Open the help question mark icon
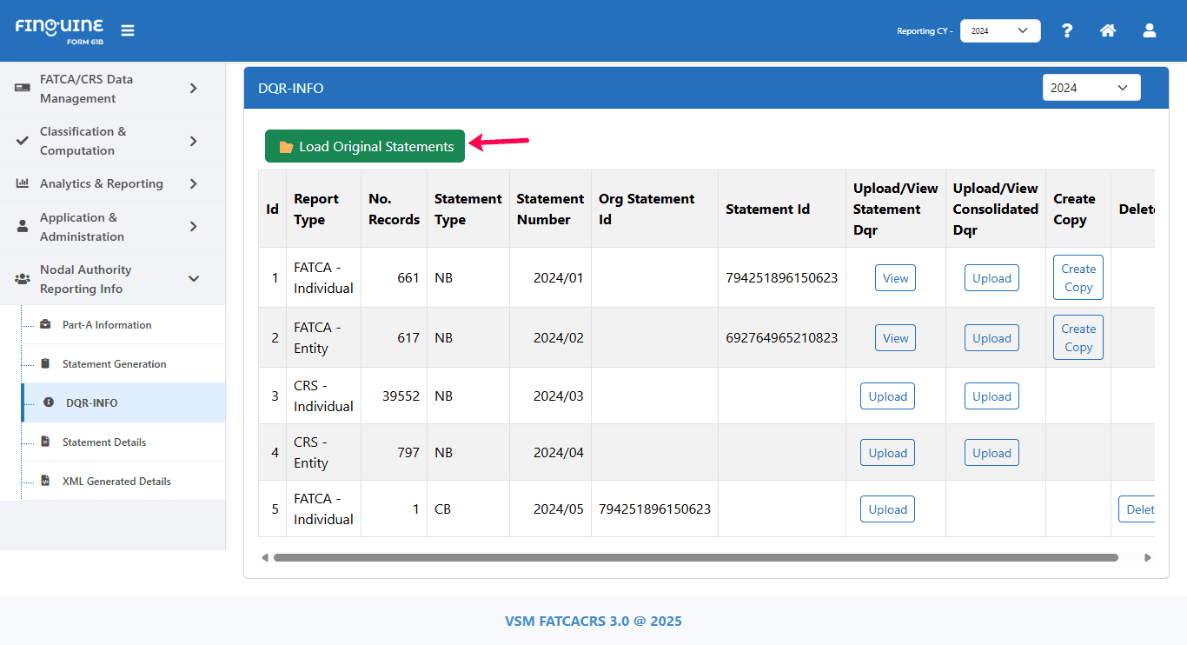 [x=1067, y=30]
